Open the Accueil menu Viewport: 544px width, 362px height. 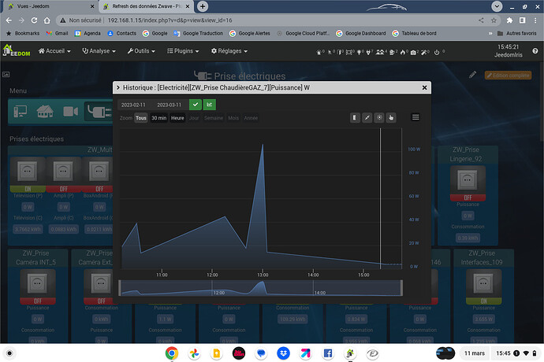54,51
